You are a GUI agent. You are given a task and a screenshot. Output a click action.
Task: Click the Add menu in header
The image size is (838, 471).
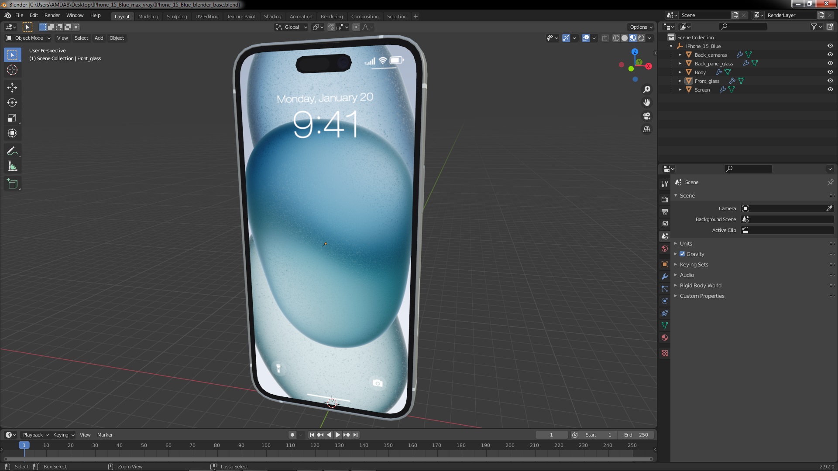pyautogui.click(x=98, y=38)
